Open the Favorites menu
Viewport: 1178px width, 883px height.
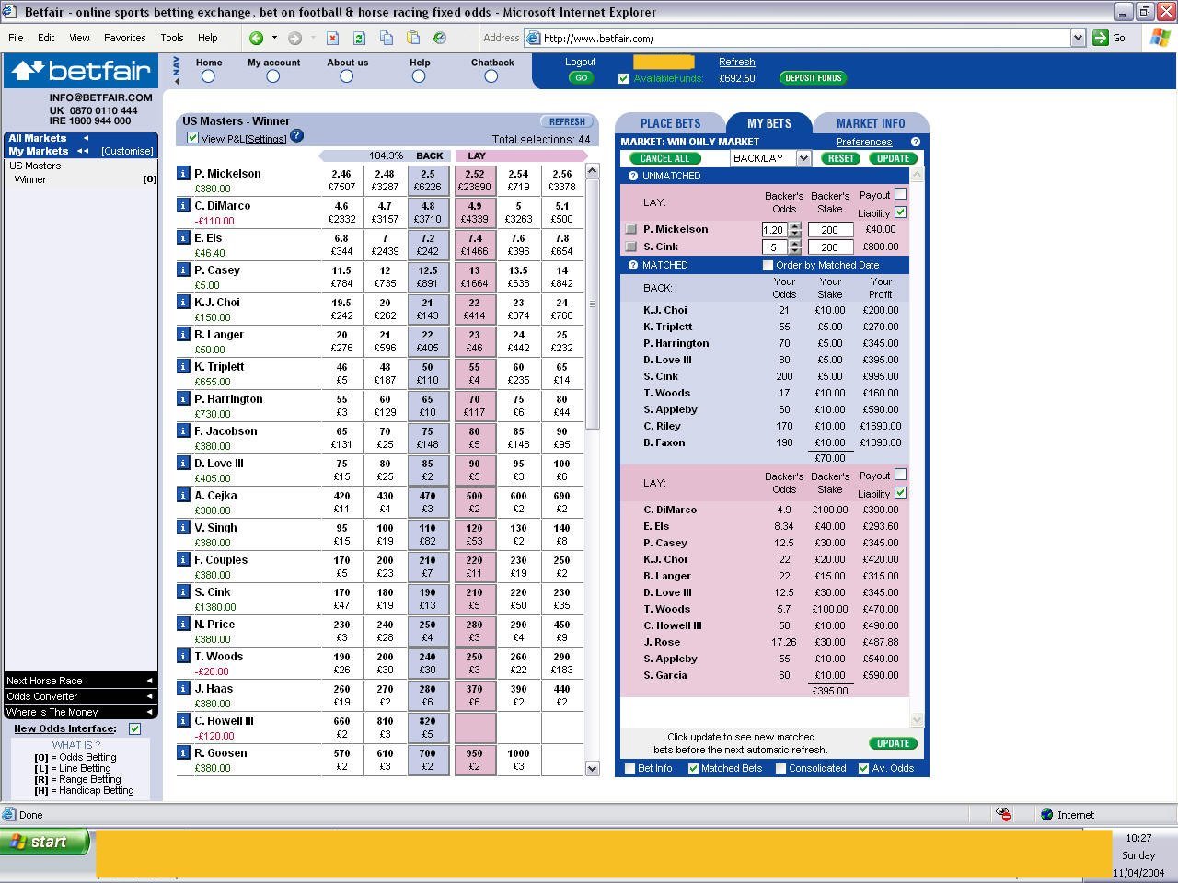click(124, 38)
